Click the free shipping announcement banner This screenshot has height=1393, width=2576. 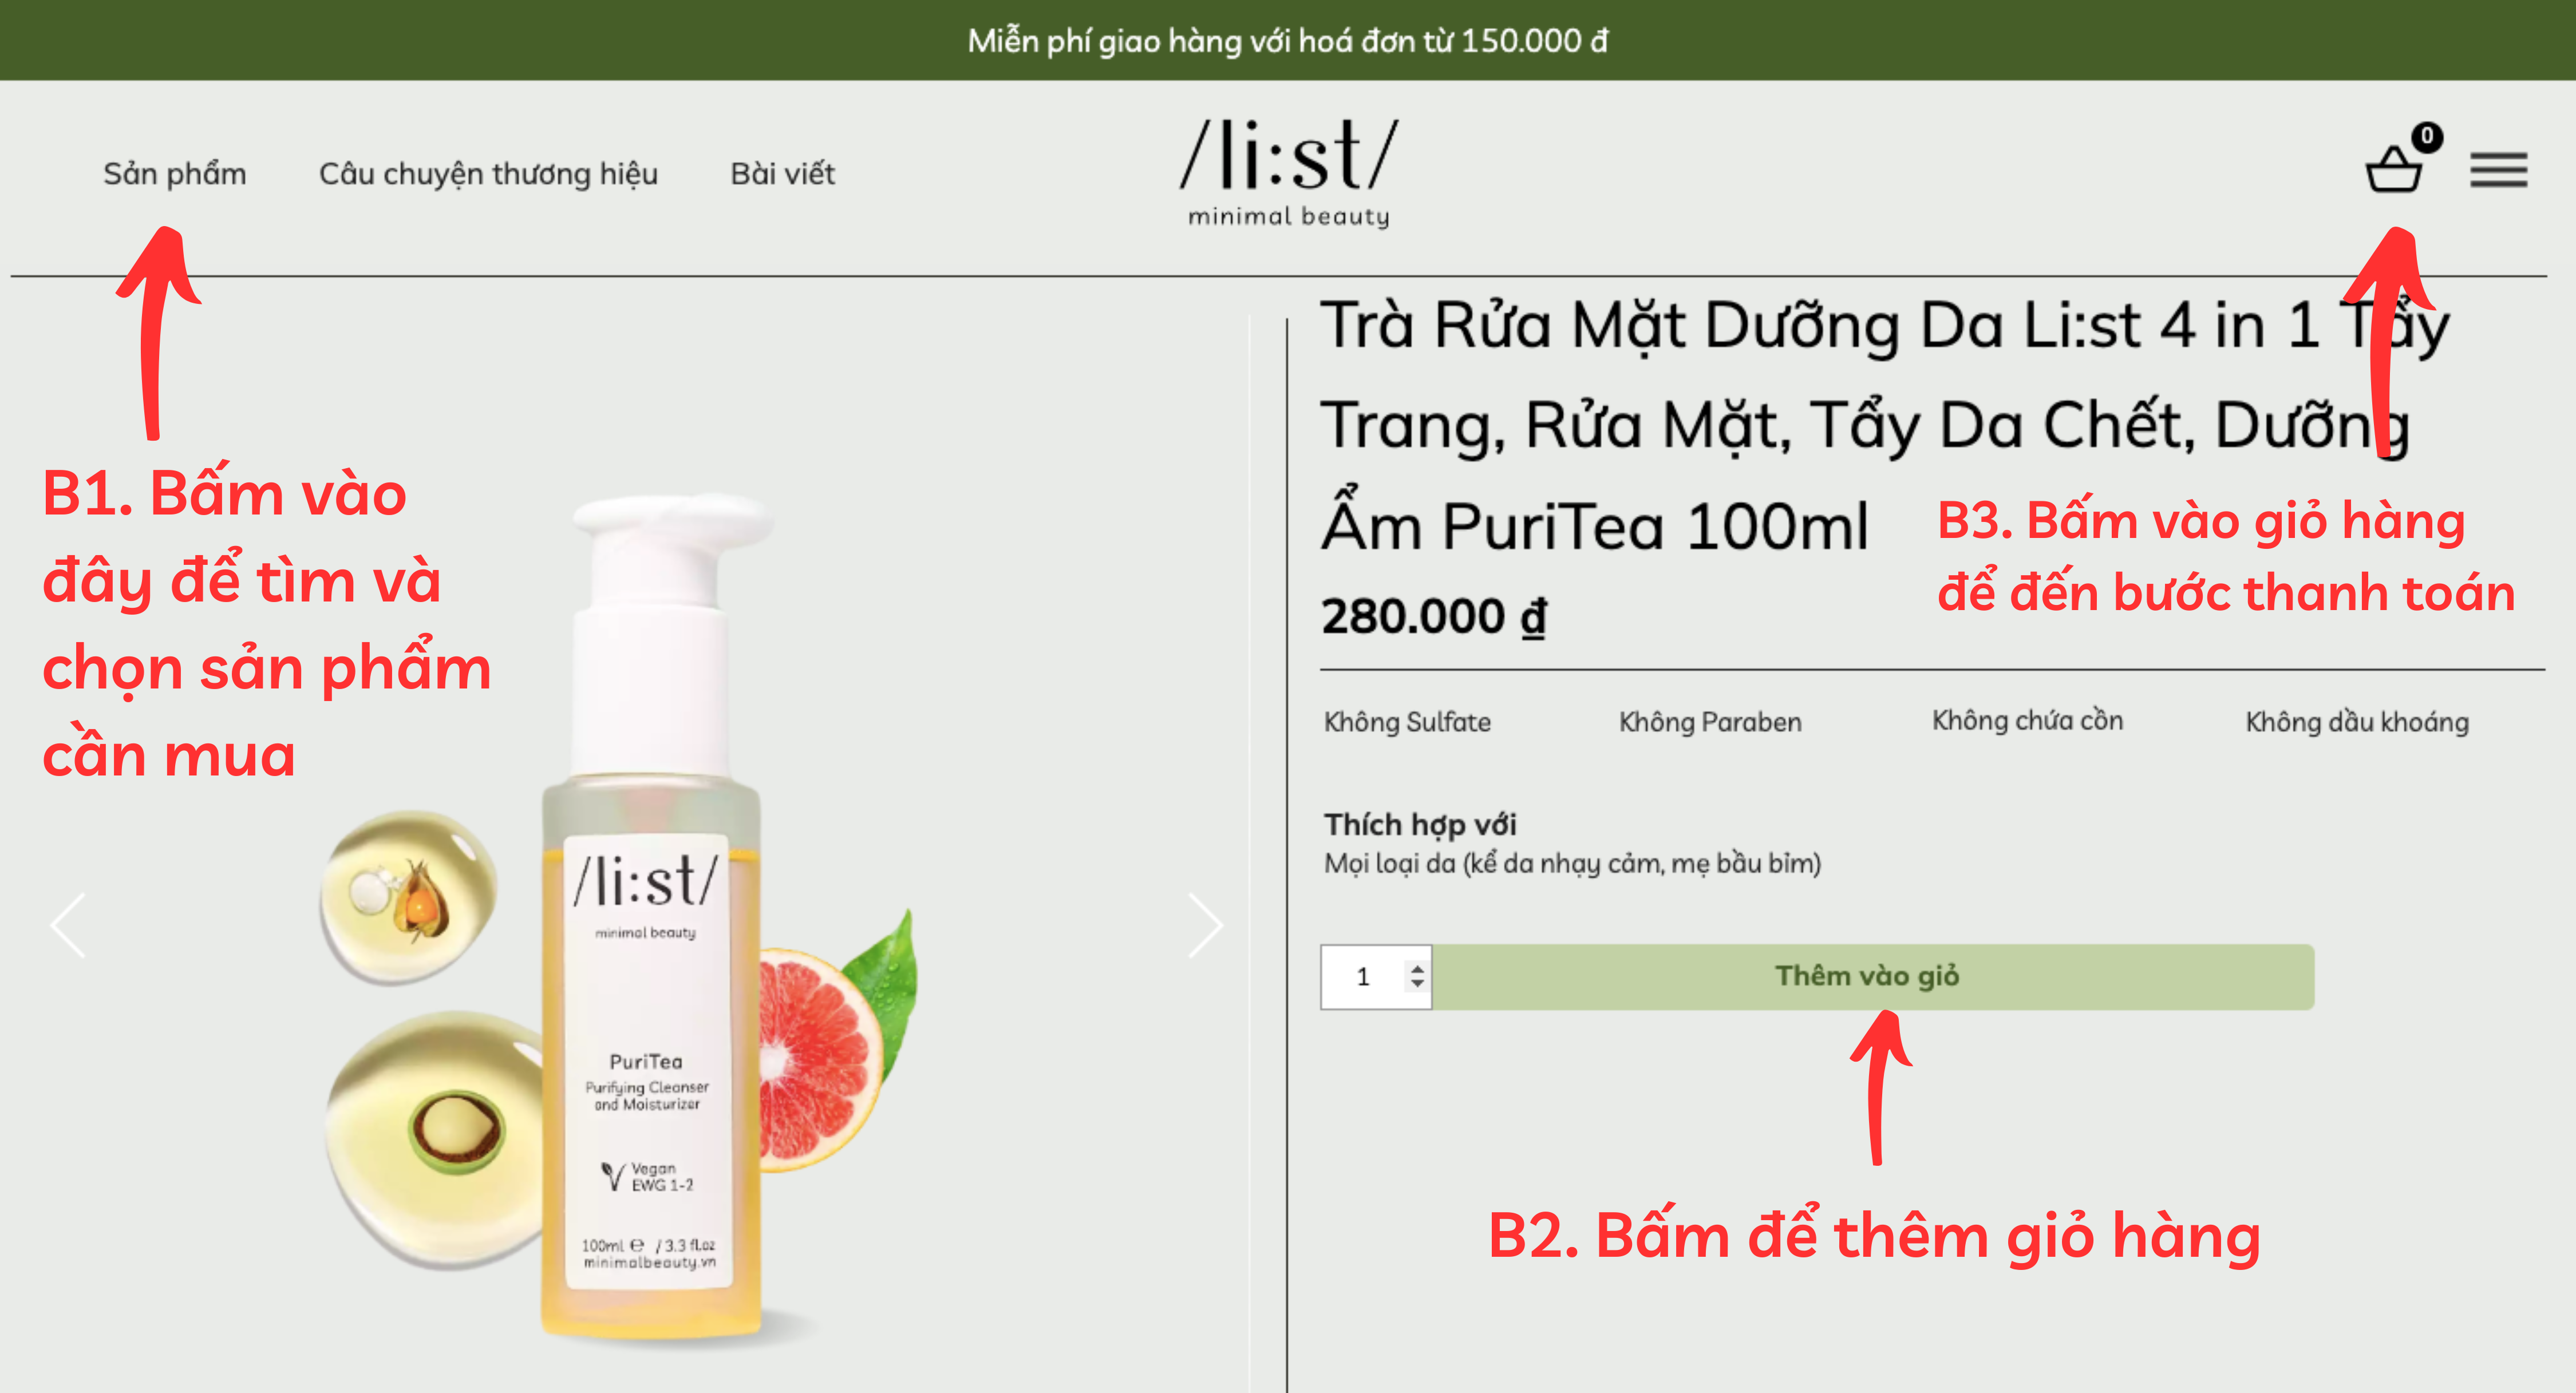pyautogui.click(x=1288, y=40)
